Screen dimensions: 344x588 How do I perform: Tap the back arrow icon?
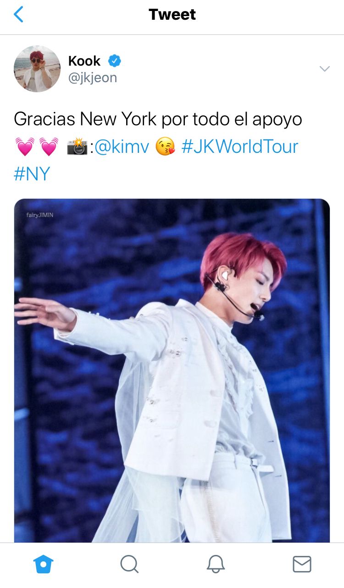pos(18,15)
